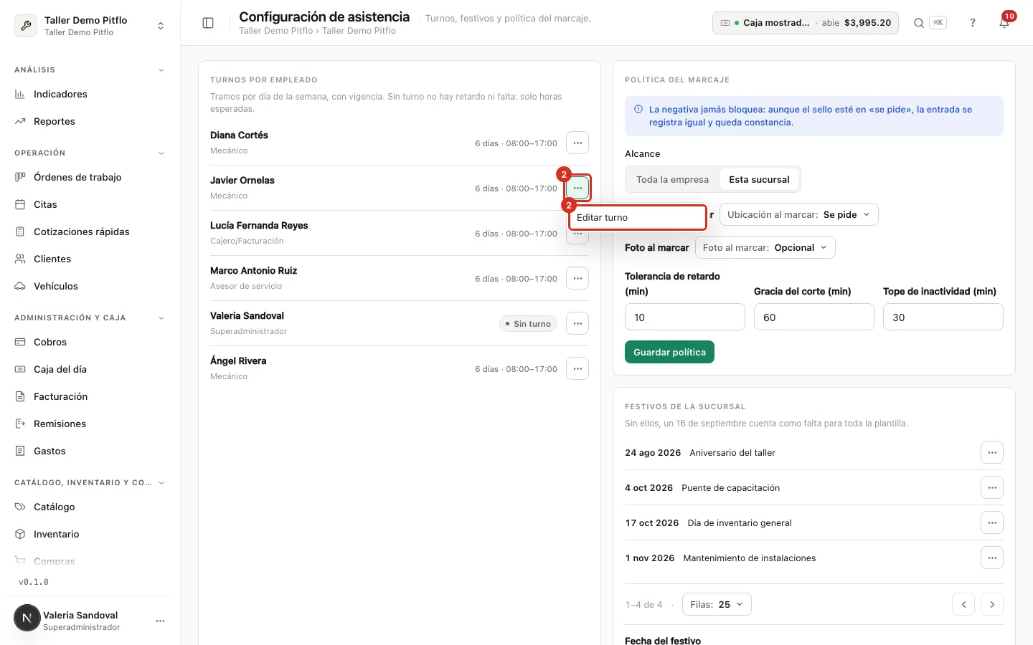Image resolution: width=1033 pixels, height=645 pixels.
Task: Open Indicadores in the sidebar
Action: (90, 94)
